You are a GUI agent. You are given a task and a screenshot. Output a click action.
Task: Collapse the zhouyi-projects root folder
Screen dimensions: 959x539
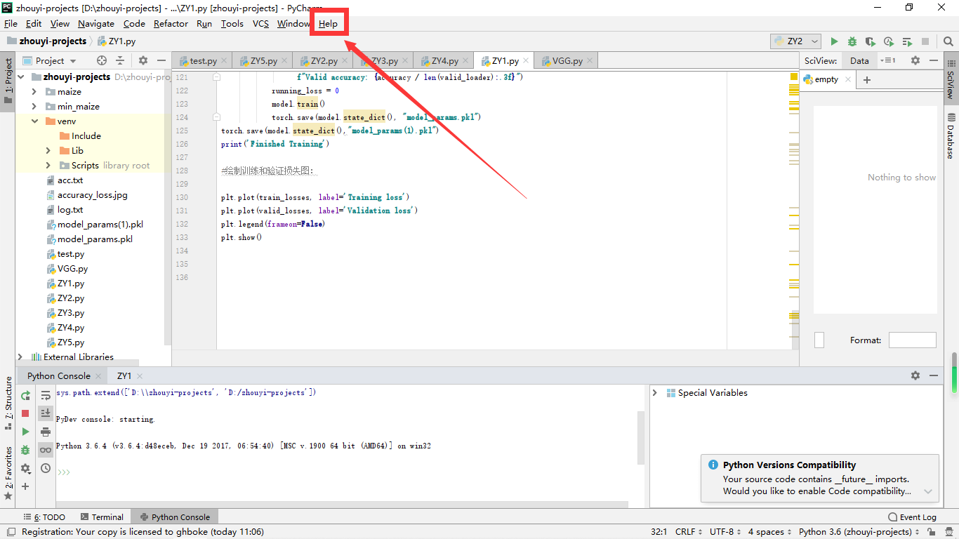pyautogui.click(x=21, y=76)
